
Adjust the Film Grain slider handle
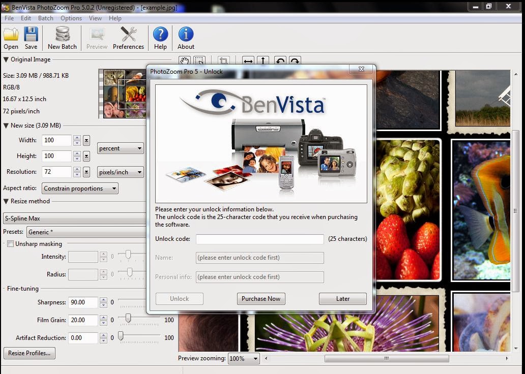[x=128, y=319]
